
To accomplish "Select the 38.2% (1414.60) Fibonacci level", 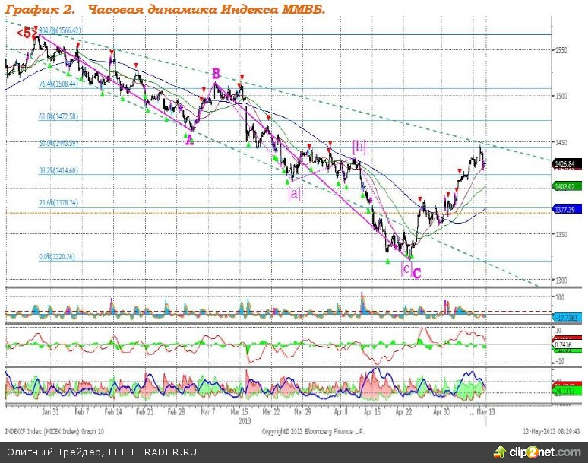I will click(x=58, y=171).
